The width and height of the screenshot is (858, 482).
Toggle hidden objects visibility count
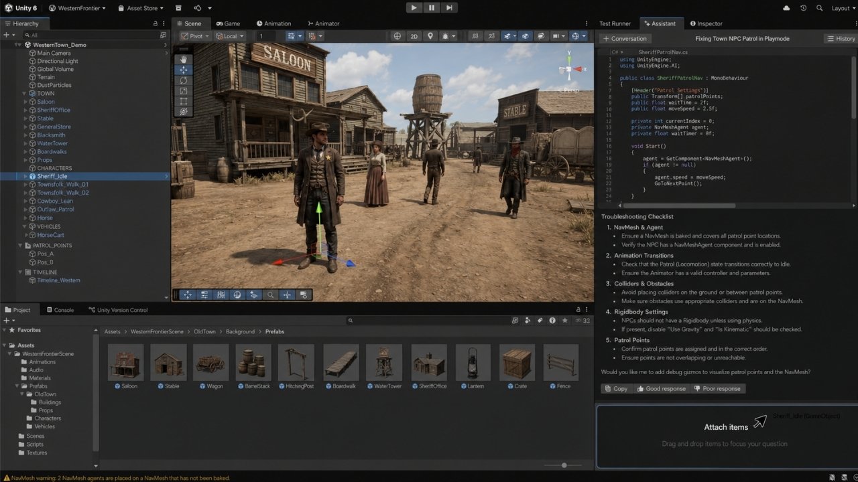point(584,321)
